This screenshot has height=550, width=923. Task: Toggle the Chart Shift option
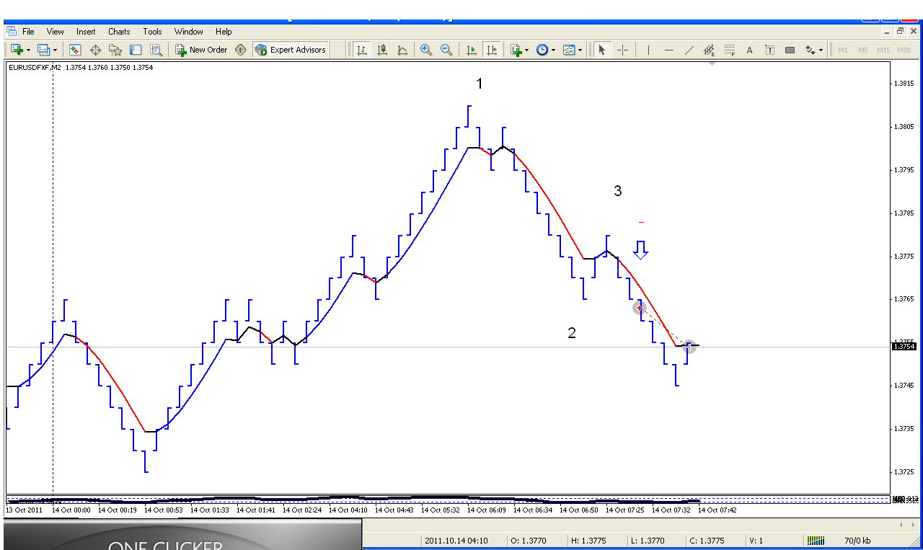(x=492, y=50)
